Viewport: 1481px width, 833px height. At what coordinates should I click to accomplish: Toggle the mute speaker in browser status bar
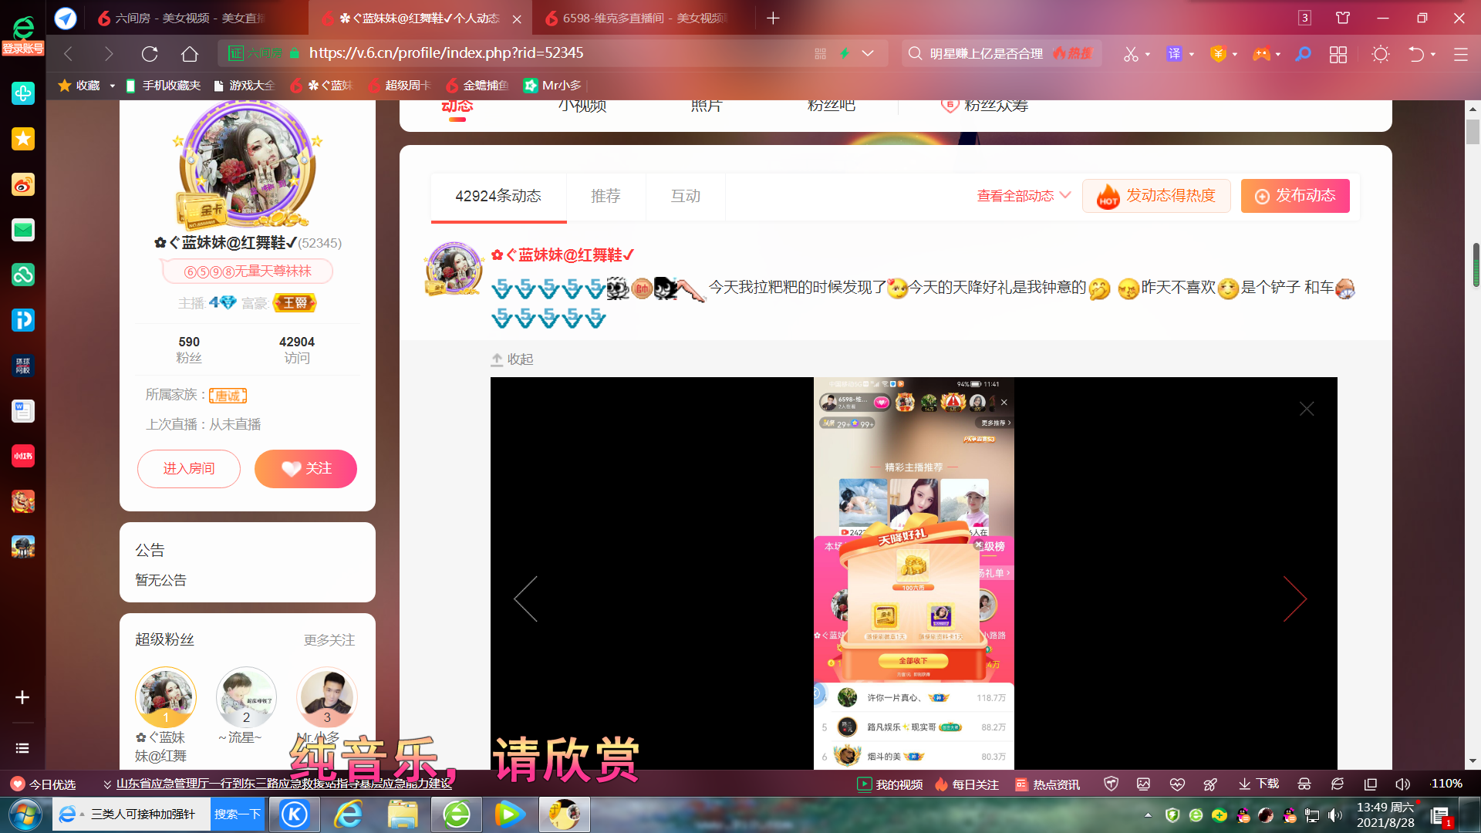(x=1403, y=784)
